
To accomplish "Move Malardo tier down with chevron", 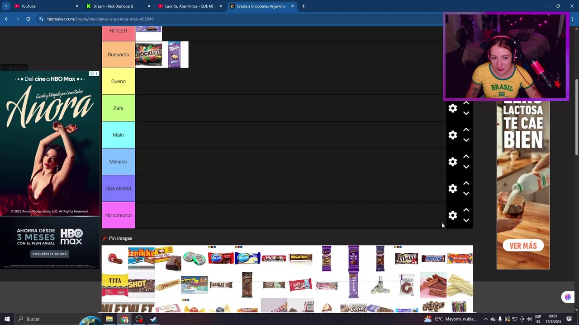I will point(466,167).
